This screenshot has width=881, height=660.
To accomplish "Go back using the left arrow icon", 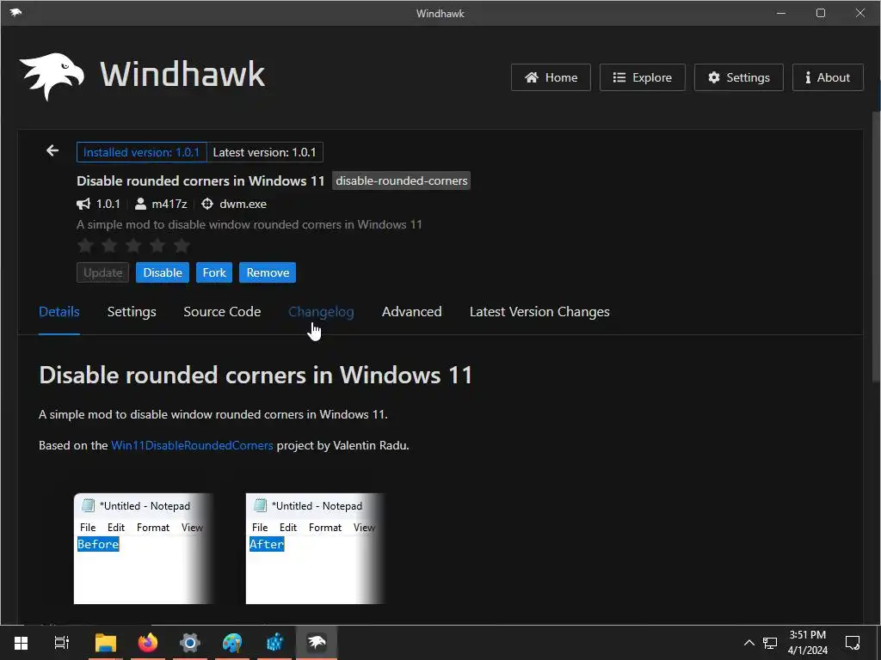I will [52, 151].
